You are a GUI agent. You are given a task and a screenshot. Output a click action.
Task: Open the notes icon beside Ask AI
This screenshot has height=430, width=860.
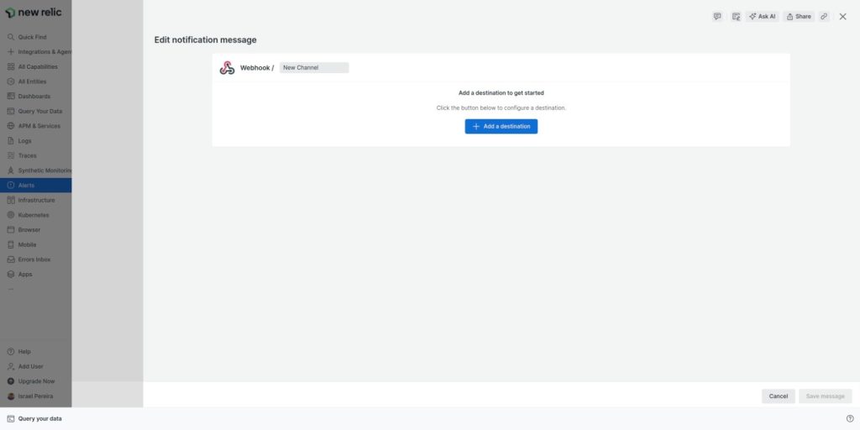(736, 17)
